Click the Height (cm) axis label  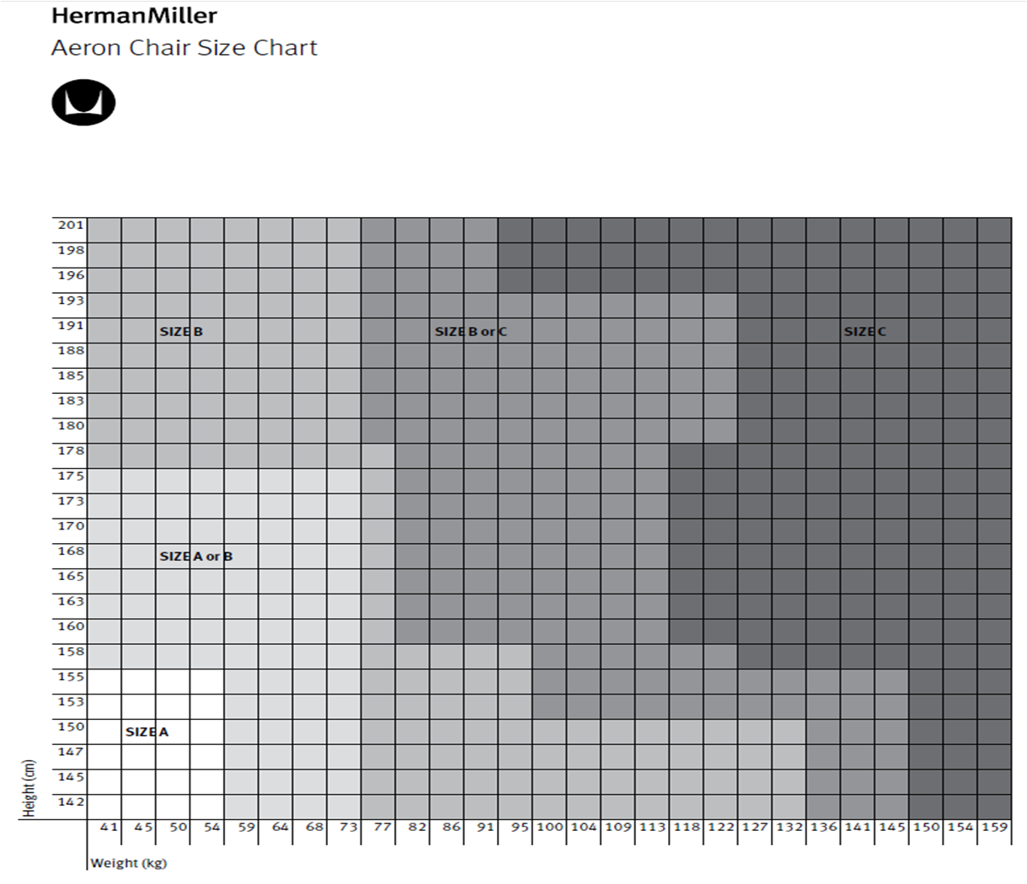[29, 789]
